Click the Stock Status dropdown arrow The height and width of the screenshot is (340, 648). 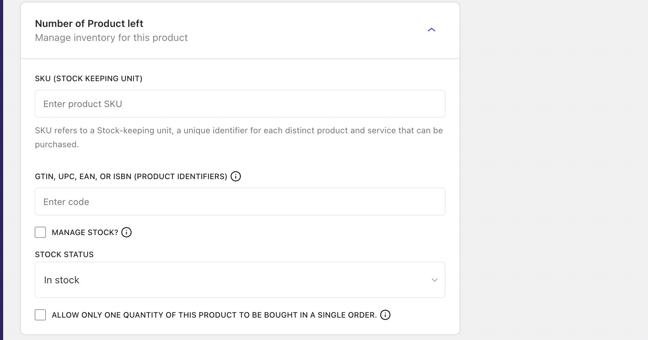[x=434, y=280]
